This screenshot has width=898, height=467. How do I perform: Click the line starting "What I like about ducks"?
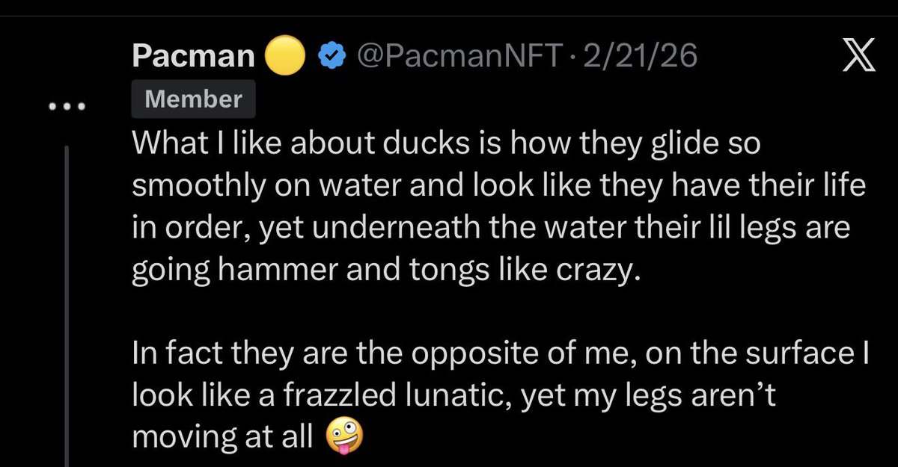[x=446, y=145]
